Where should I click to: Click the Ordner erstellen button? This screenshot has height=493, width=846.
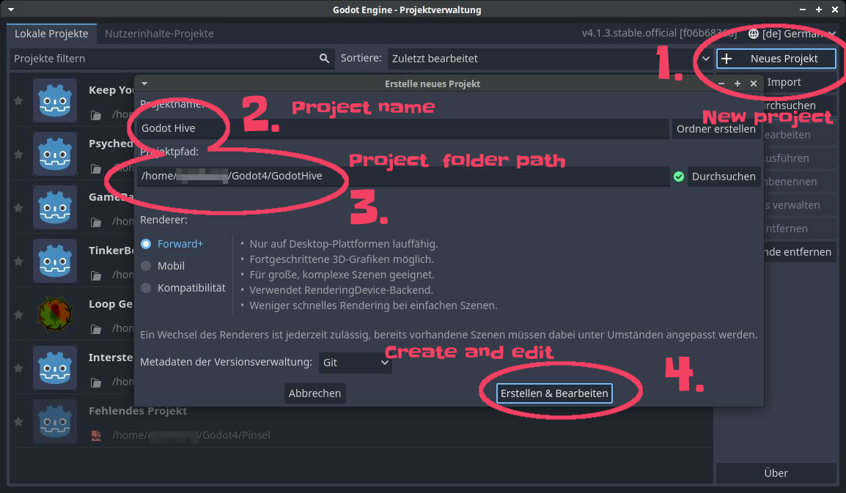[716, 129]
